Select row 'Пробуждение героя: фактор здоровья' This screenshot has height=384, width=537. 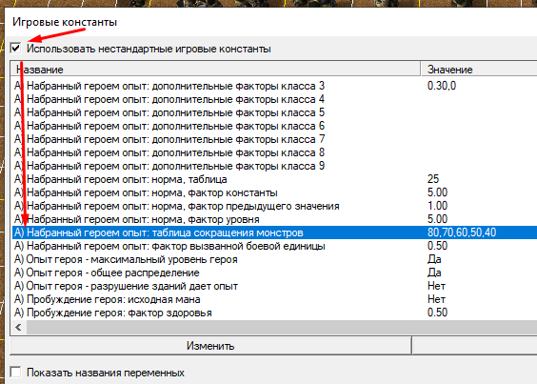[x=274, y=313]
